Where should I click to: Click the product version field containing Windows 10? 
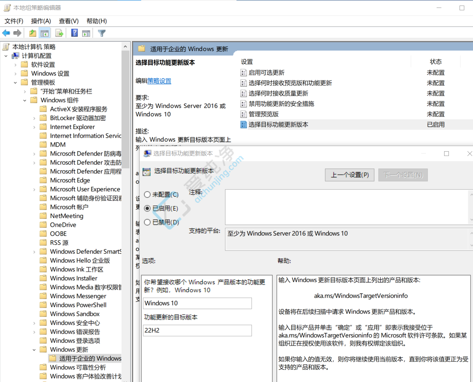pyautogui.click(x=197, y=303)
